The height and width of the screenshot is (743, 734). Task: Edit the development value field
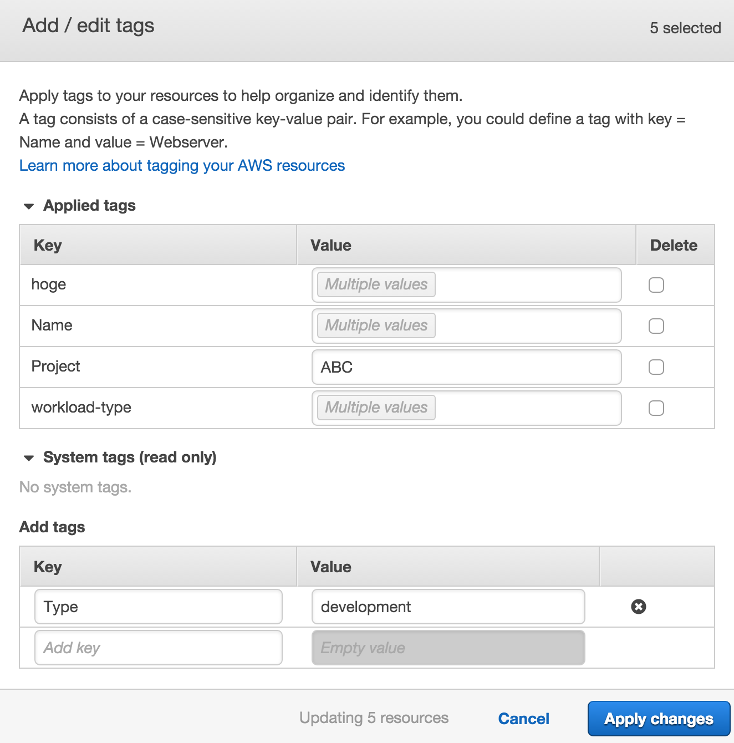pyautogui.click(x=448, y=607)
